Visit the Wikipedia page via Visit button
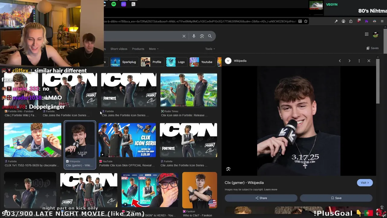Screen dimensions: 387x218 point(365,183)
